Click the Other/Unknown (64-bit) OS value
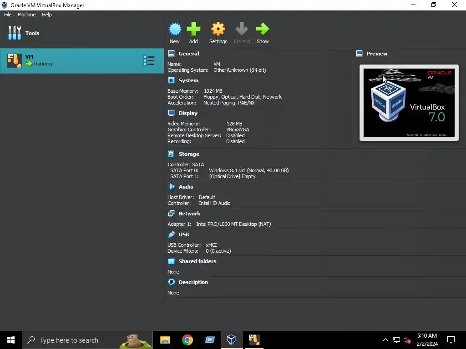 click(x=239, y=70)
